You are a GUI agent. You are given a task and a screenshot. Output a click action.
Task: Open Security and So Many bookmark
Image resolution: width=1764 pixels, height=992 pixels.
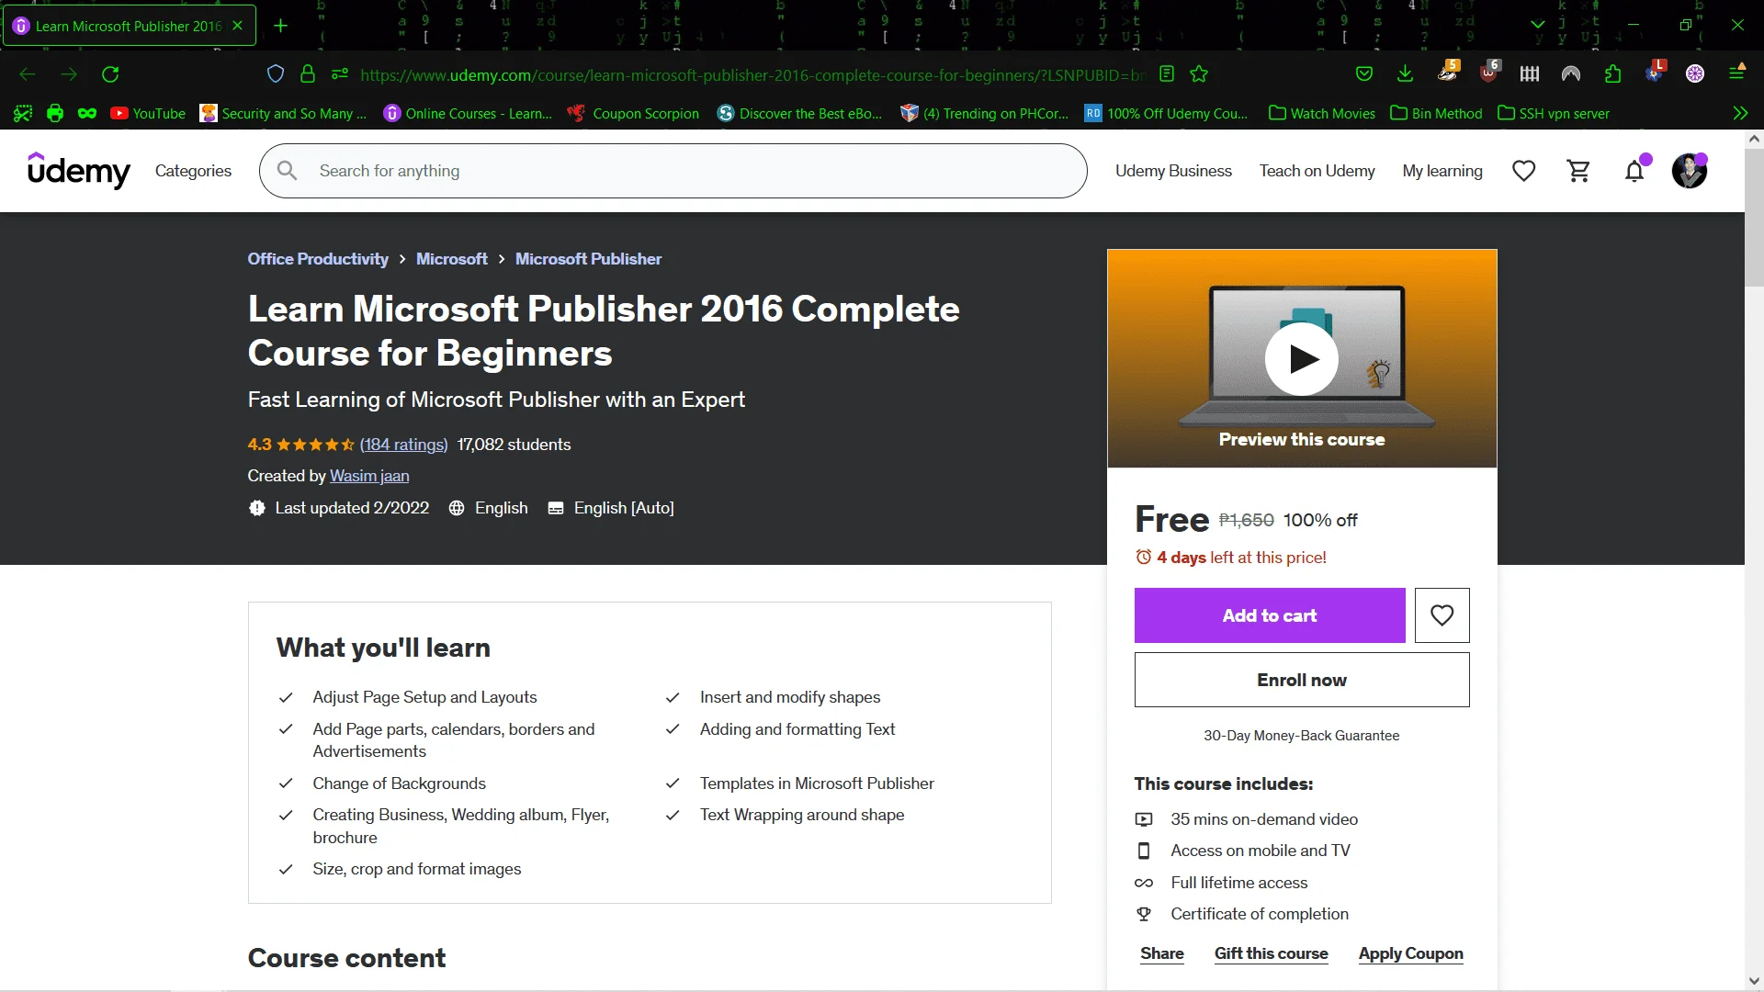click(284, 114)
